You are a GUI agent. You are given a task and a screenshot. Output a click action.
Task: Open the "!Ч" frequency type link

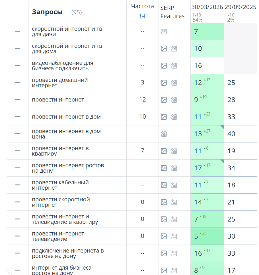coord(142,16)
